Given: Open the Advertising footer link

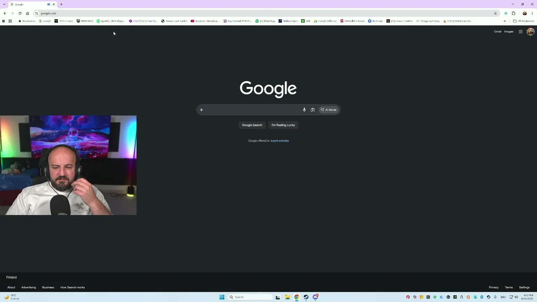Looking at the screenshot, I should point(29,287).
